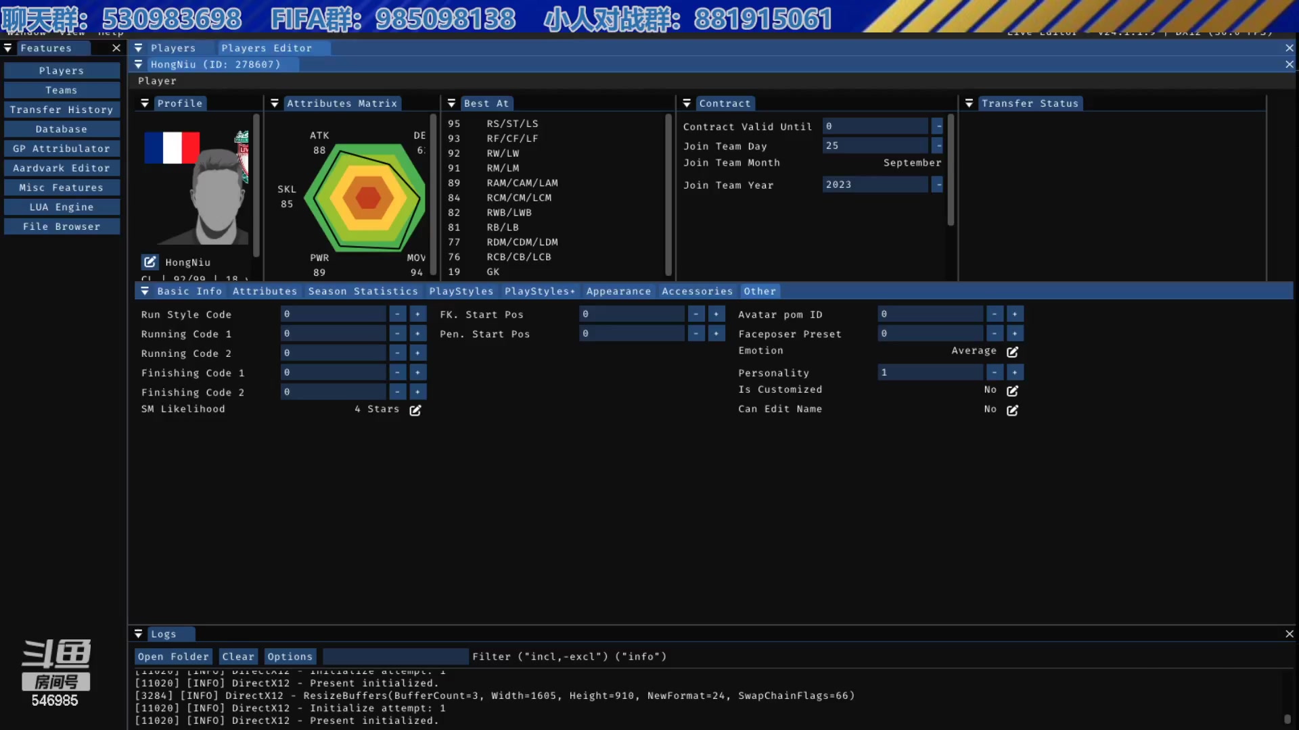Edit the SM Likelihood stars value
The width and height of the screenshot is (1299, 730).
coord(415,410)
